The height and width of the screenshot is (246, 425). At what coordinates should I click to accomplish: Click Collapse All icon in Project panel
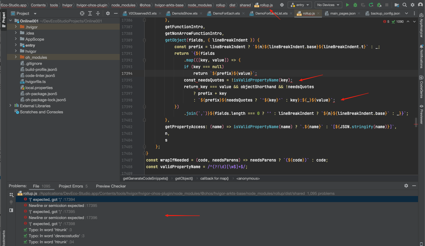click(98, 13)
